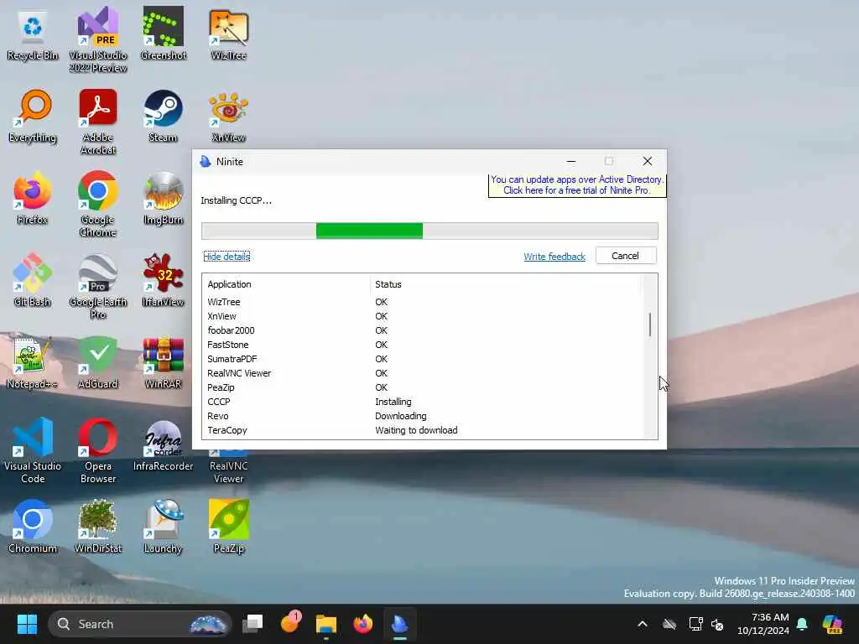
Task: Select the InfraRecorder desktop icon
Action: (164, 444)
